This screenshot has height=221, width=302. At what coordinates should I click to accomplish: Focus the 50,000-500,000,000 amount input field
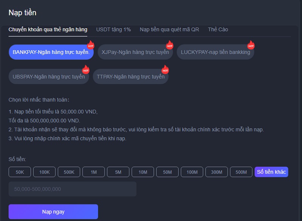72,189
